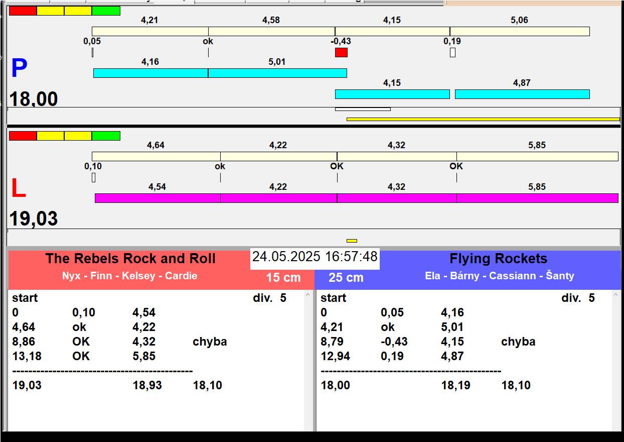
Task: Click 18,19 in the Flying Rockets results list
Action: point(455,385)
